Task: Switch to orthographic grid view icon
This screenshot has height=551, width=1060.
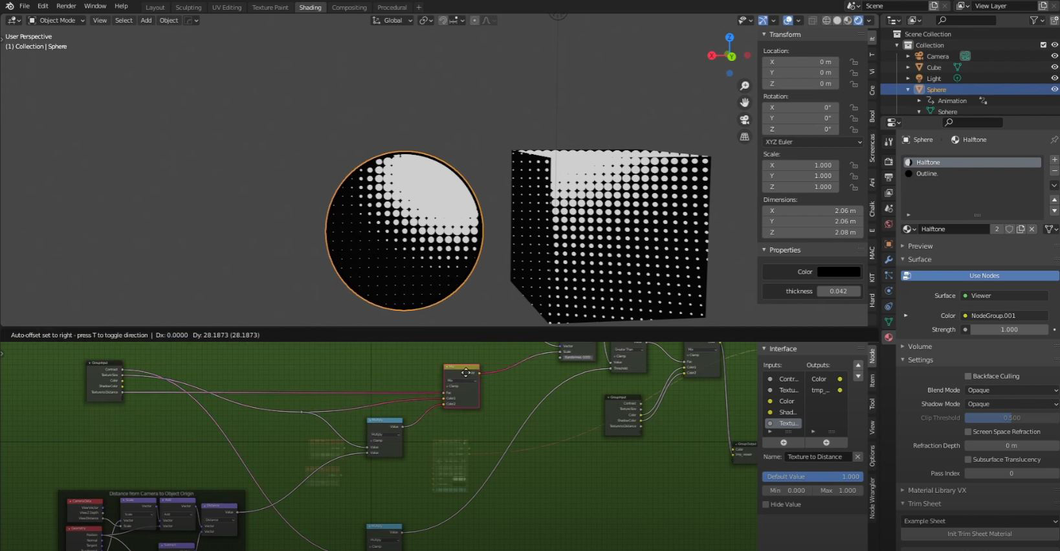Action: 745,137
